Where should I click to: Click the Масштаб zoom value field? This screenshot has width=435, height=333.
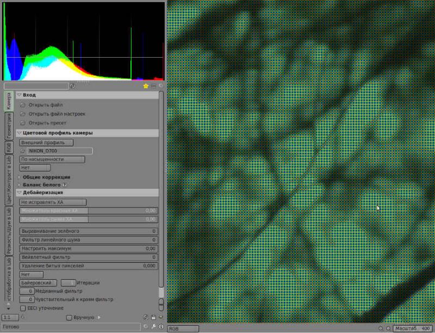(413, 329)
